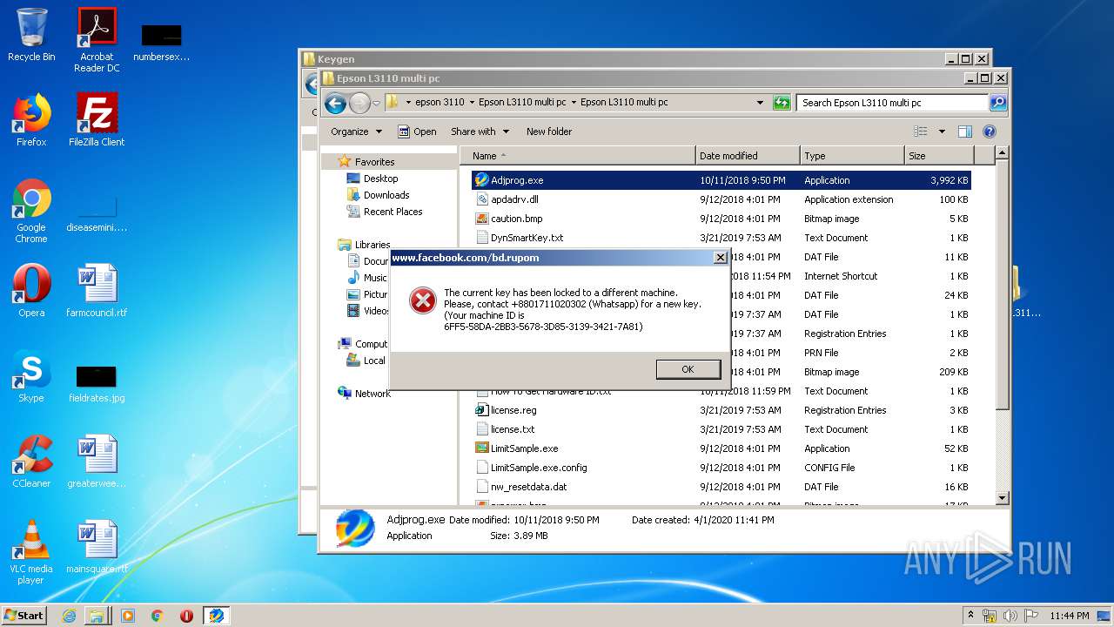Viewport: 1114px width, 627px height.
Task: Open the Recycle Bin desktop icon
Action: click(x=31, y=35)
